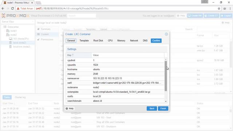Bookmark this page with the star icon

click(219, 9)
